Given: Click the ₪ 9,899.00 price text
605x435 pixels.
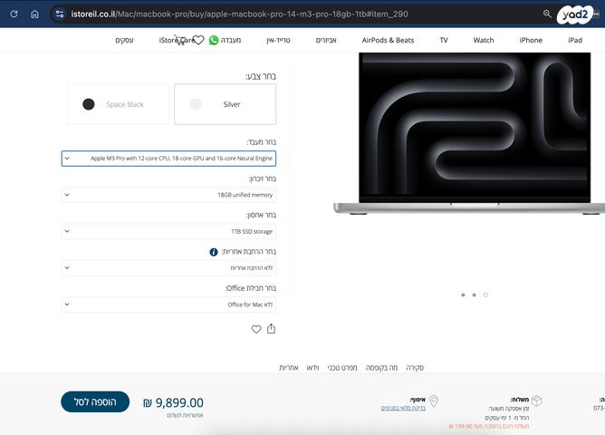Looking at the screenshot, I should [173, 402].
